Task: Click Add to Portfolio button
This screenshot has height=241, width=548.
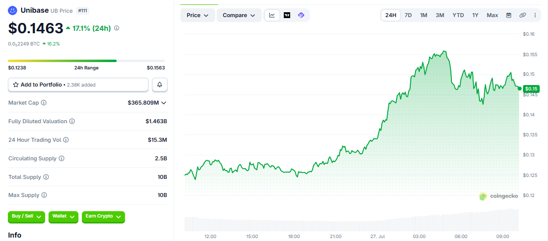Action: 78,85
